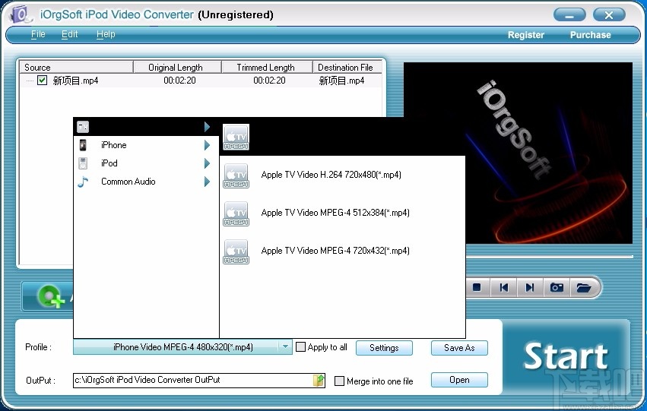Select the highlighted Apple TV category entry
Viewport: 647px width, 411px height.
click(x=146, y=127)
